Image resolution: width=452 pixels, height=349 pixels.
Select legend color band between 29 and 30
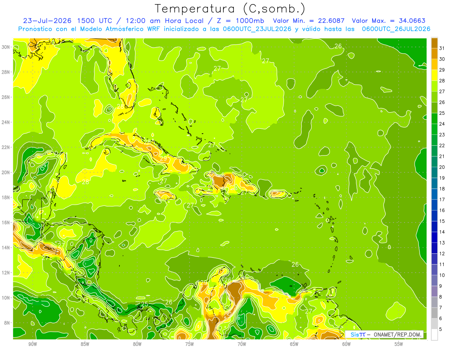click(434, 64)
